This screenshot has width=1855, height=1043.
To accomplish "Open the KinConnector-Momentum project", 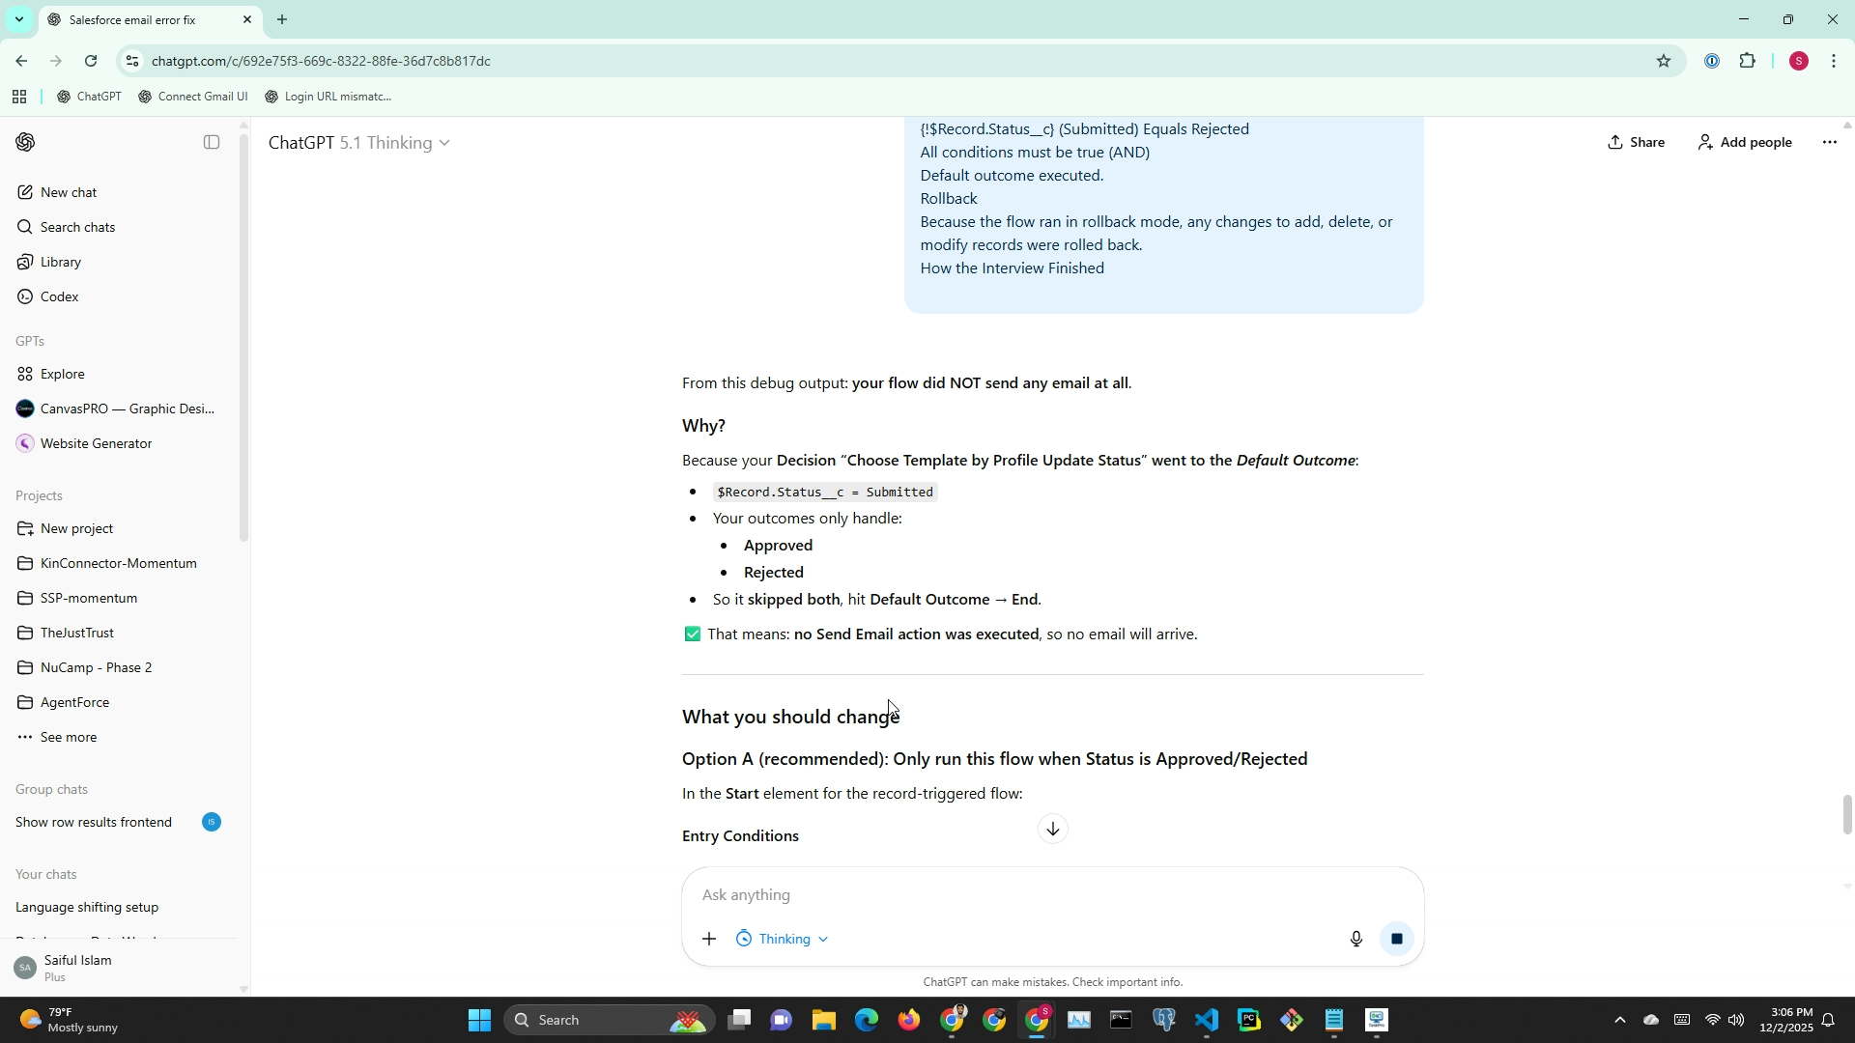I will coord(118,563).
